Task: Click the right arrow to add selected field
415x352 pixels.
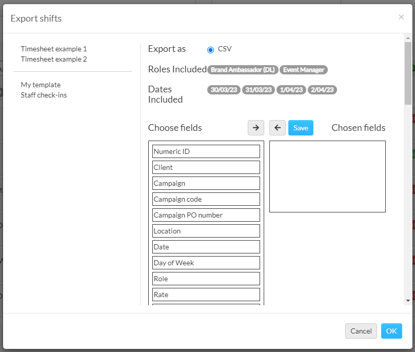Action: [x=255, y=128]
